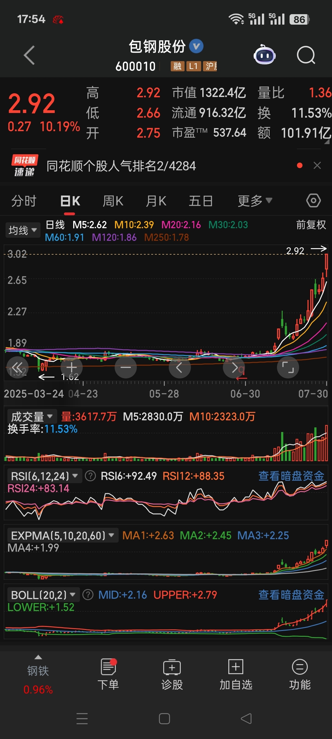Screen dimensions: 332x739
Task: Enter fullscreen chart with the corner icon
Action: tap(288, 367)
